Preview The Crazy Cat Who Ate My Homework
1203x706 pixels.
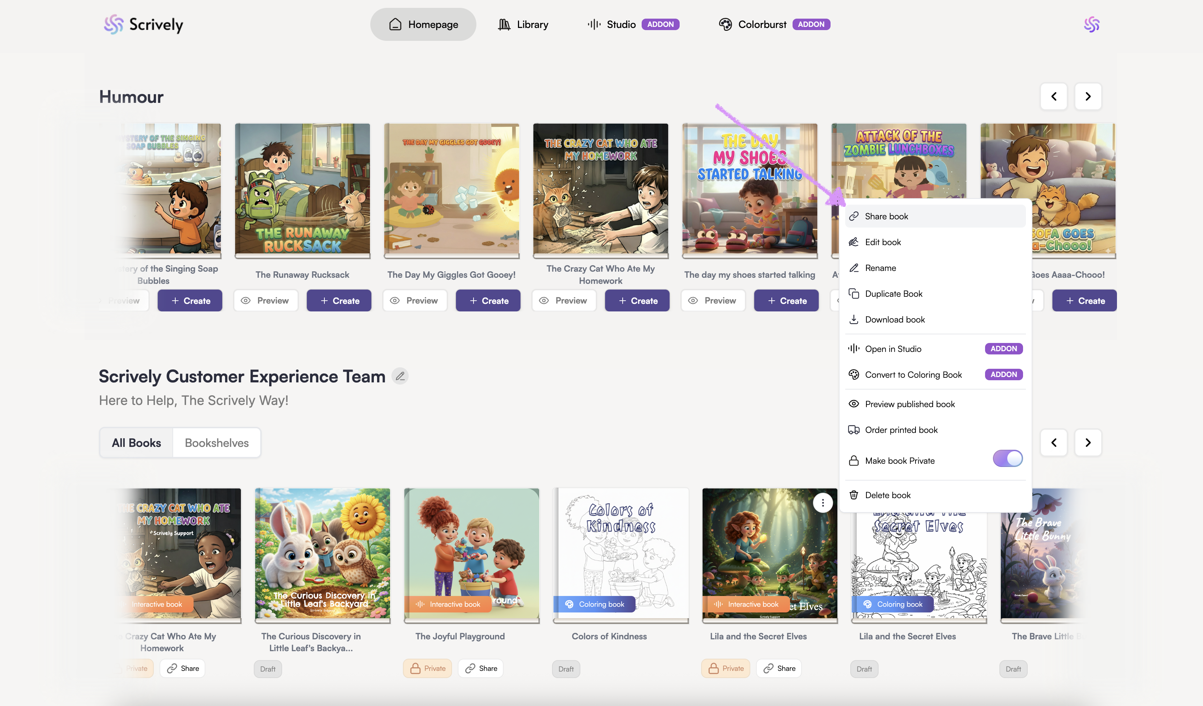(x=564, y=301)
